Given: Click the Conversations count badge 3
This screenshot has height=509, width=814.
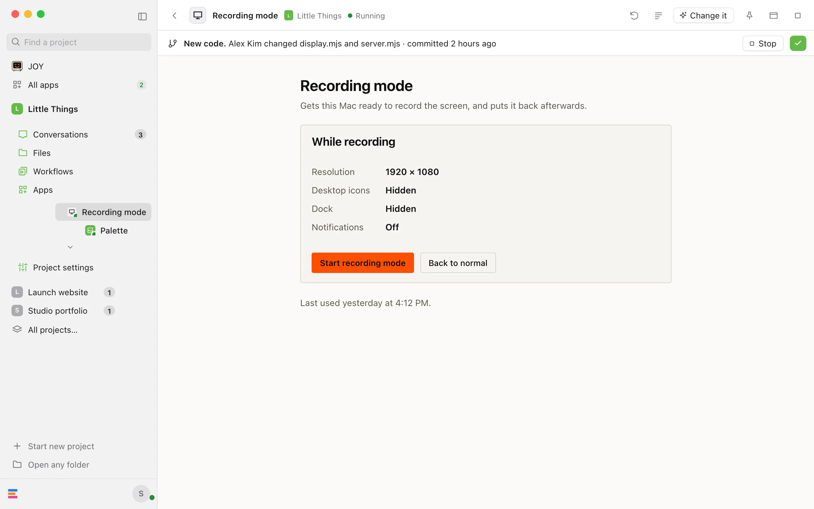Looking at the screenshot, I should pos(140,135).
